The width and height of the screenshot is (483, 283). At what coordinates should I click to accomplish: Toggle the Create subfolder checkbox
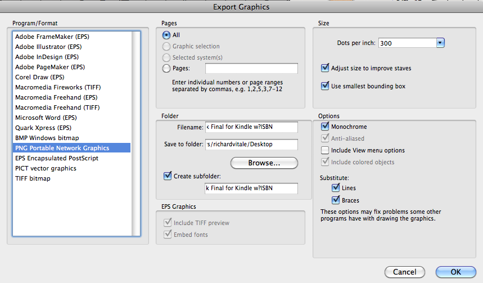click(167, 176)
